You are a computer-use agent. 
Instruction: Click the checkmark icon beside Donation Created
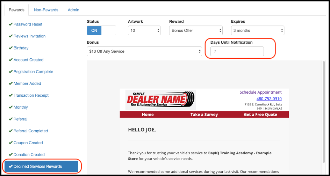tap(10, 155)
